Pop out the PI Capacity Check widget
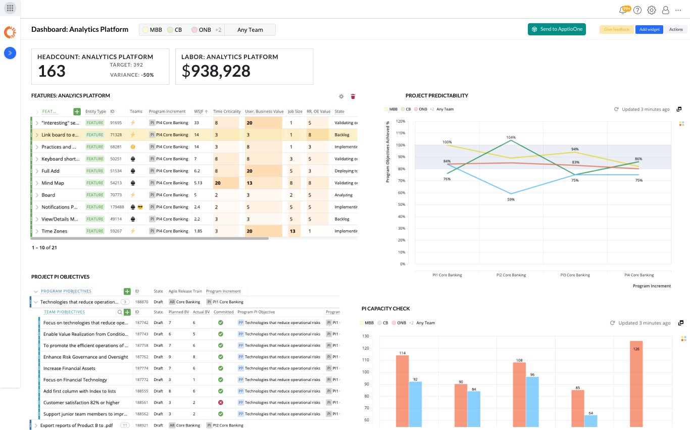690x430 pixels. (x=680, y=323)
